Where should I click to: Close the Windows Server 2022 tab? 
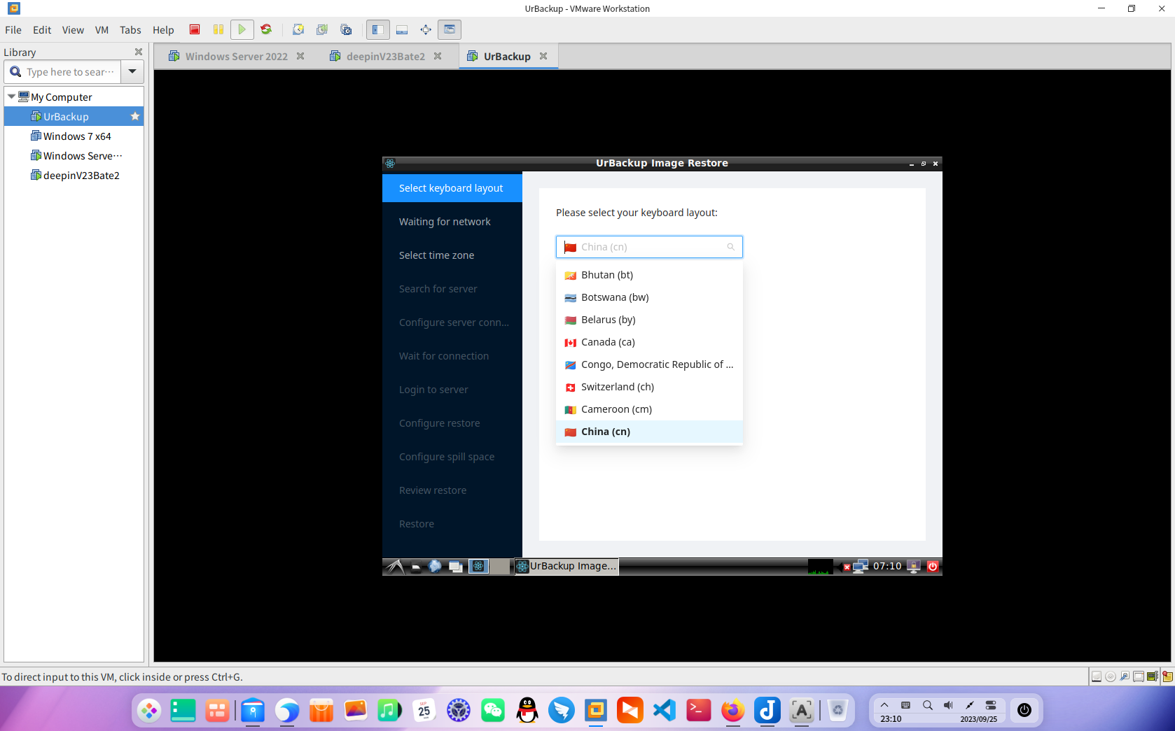(x=300, y=56)
